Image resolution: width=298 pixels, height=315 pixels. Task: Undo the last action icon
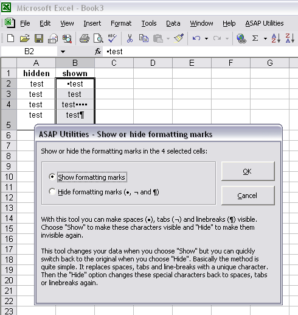tap(196, 38)
